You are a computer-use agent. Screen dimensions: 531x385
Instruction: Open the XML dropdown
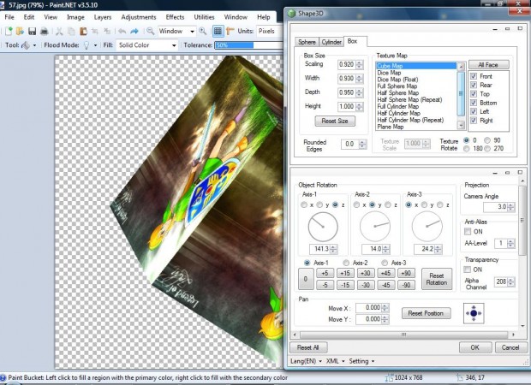pyautogui.click(x=335, y=361)
